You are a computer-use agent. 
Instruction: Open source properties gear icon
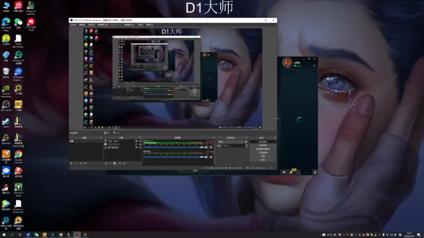(x=114, y=163)
